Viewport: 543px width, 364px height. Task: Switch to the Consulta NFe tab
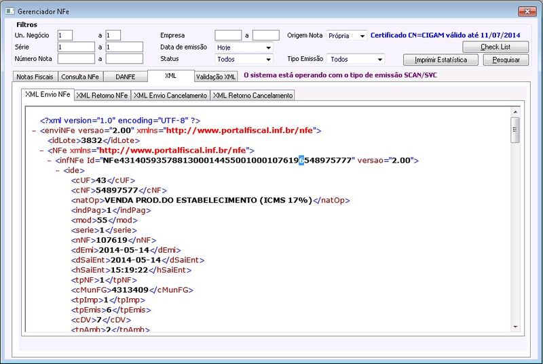point(80,77)
